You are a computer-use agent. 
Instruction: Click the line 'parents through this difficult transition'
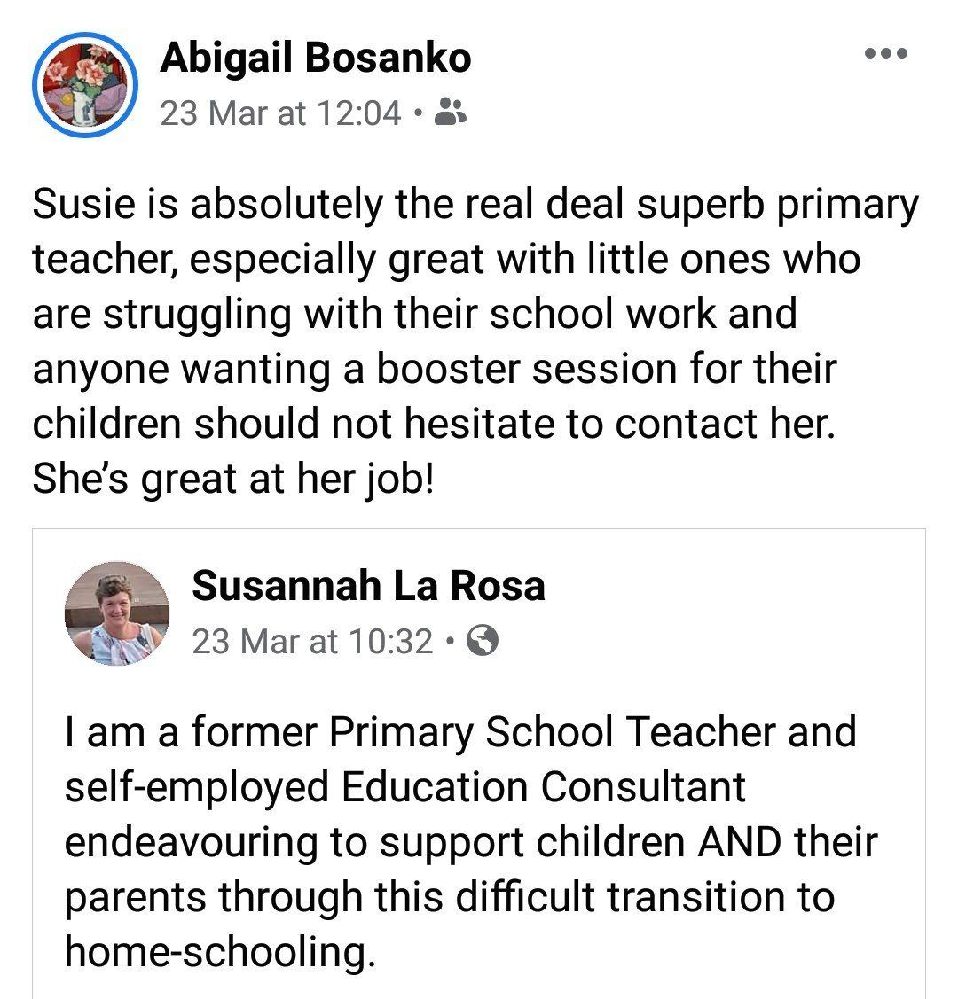click(x=449, y=896)
